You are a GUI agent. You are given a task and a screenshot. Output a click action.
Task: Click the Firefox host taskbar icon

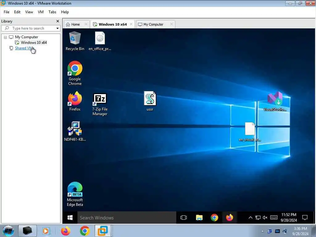pyautogui.click(x=66, y=231)
